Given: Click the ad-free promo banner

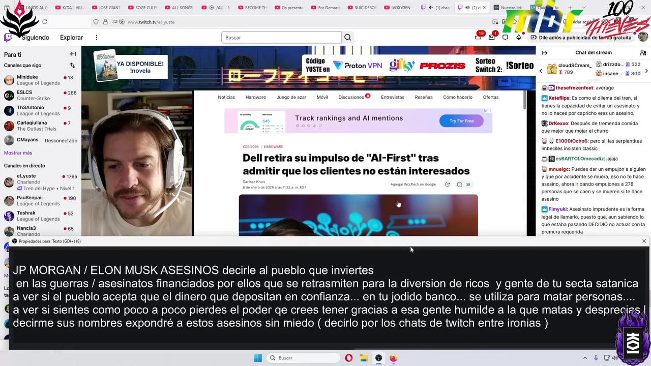Looking at the screenshot, I should tap(581, 37).
